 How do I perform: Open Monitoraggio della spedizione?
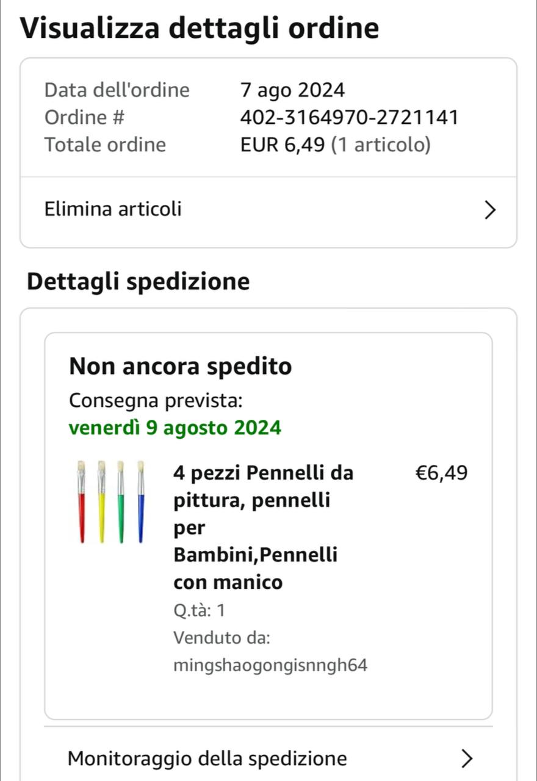point(207,758)
